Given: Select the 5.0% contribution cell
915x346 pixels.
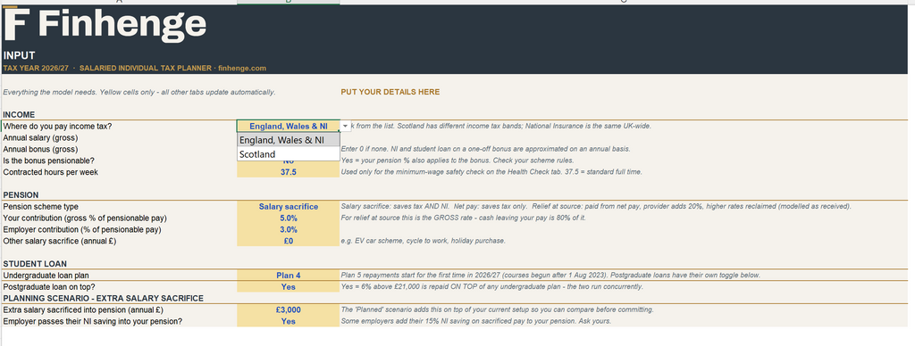Looking at the screenshot, I should pyautogui.click(x=289, y=218).
